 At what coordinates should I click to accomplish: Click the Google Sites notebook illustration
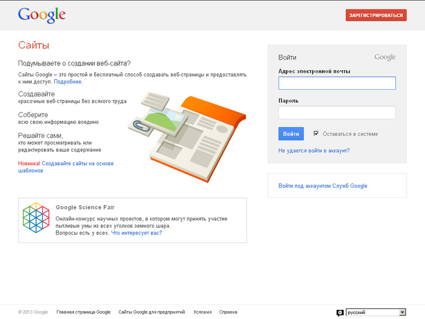(x=187, y=136)
